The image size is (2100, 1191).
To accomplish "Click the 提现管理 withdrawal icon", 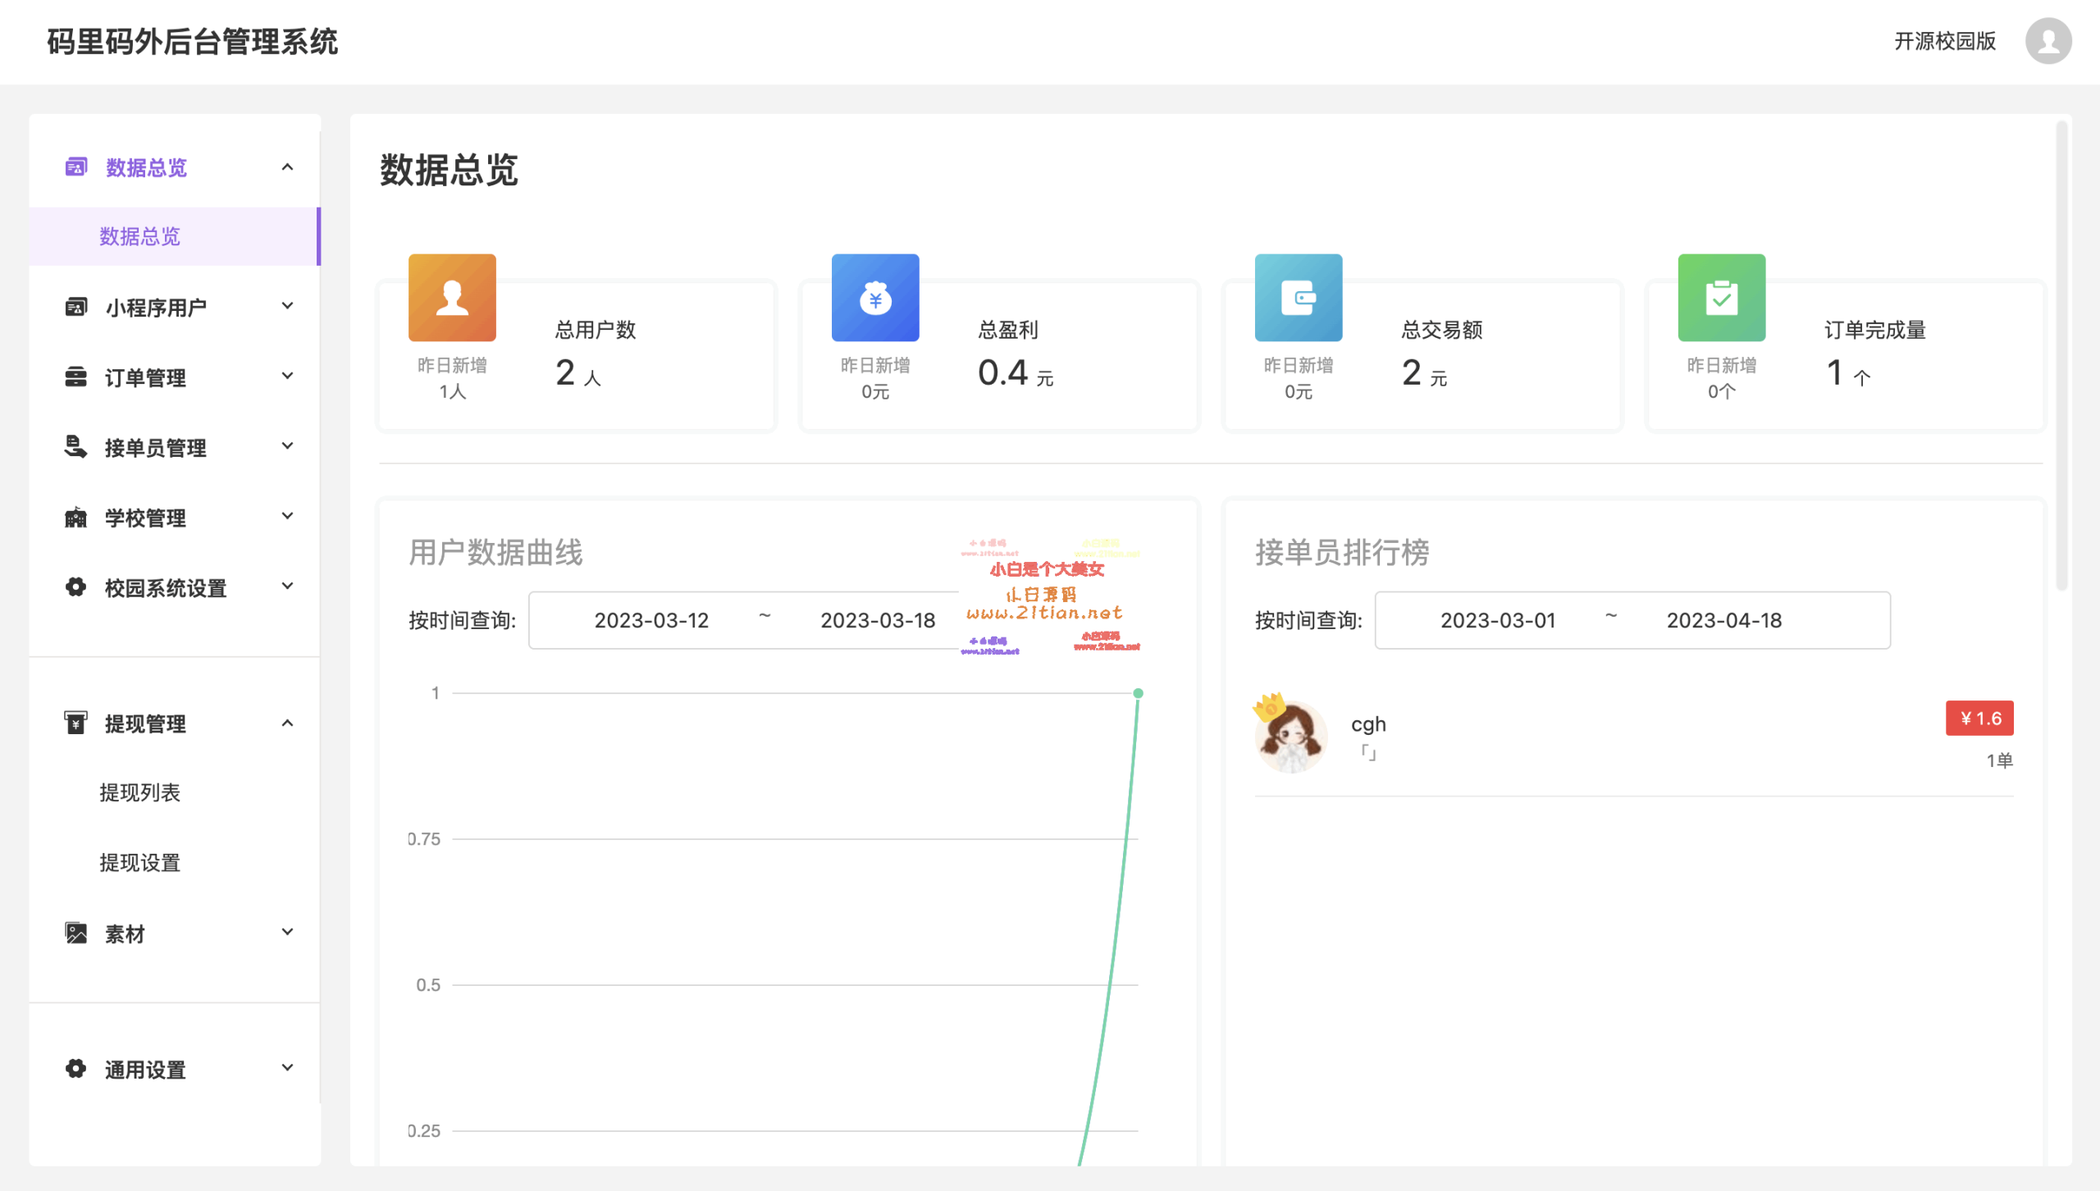I will click(75, 723).
